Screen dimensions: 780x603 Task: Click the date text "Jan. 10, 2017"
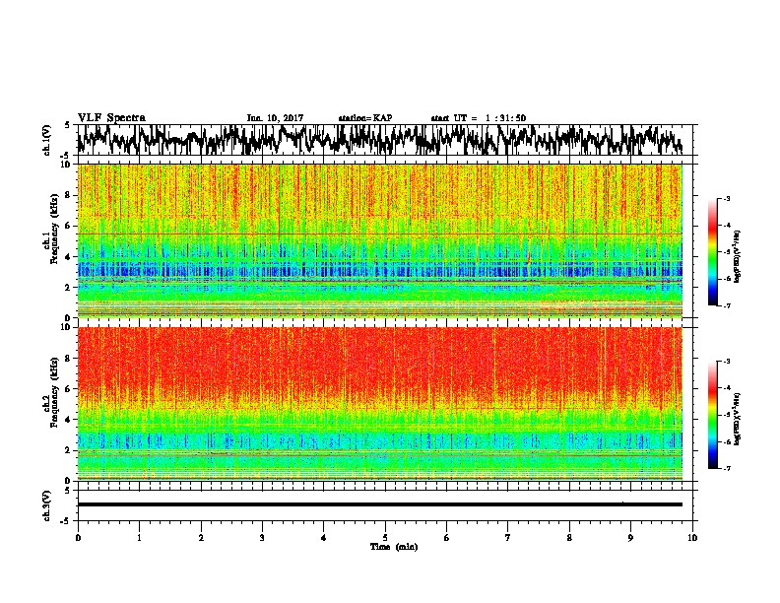point(275,118)
